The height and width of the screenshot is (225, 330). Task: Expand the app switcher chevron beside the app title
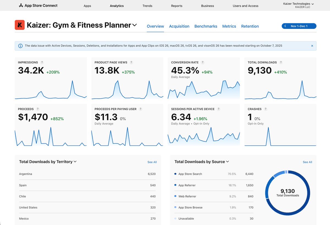(134, 25)
